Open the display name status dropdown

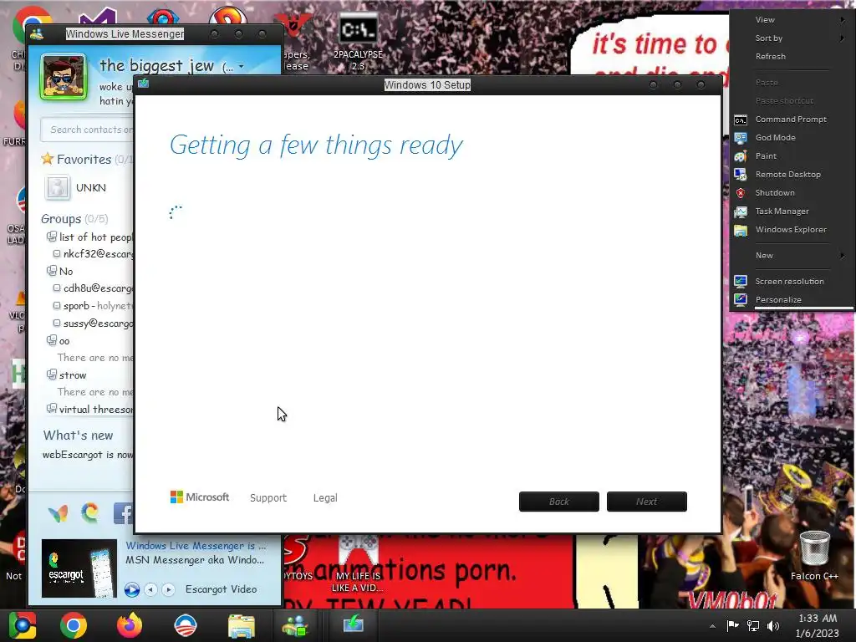pyautogui.click(x=241, y=67)
